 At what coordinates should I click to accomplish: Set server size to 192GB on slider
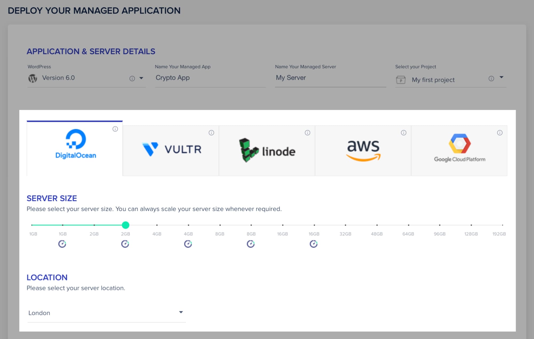coord(502,225)
